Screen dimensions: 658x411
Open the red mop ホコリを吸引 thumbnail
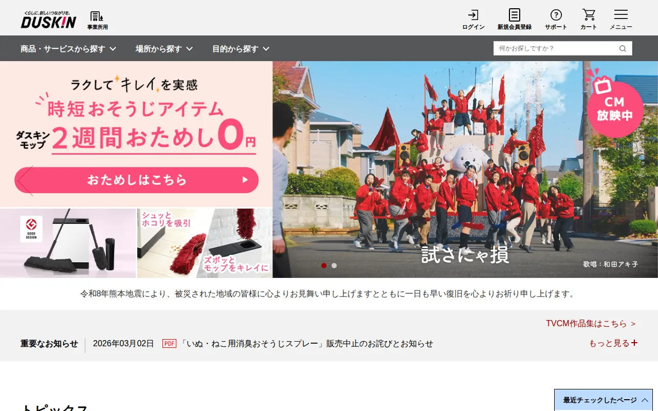tap(205, 243)
